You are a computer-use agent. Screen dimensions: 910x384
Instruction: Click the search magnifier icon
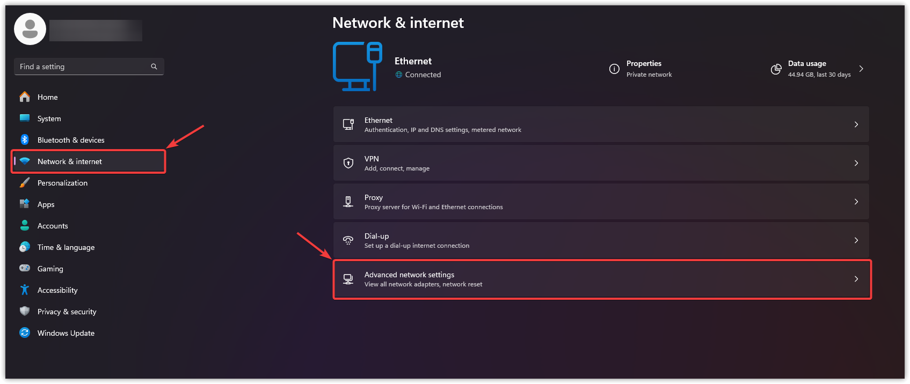(x=154, y=67)
